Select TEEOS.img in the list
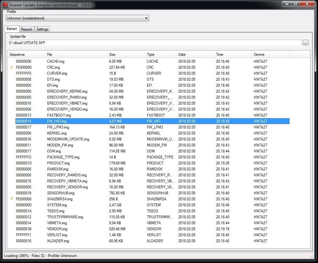318x263 pixels. pyautogui.click(x=153, y=211)
